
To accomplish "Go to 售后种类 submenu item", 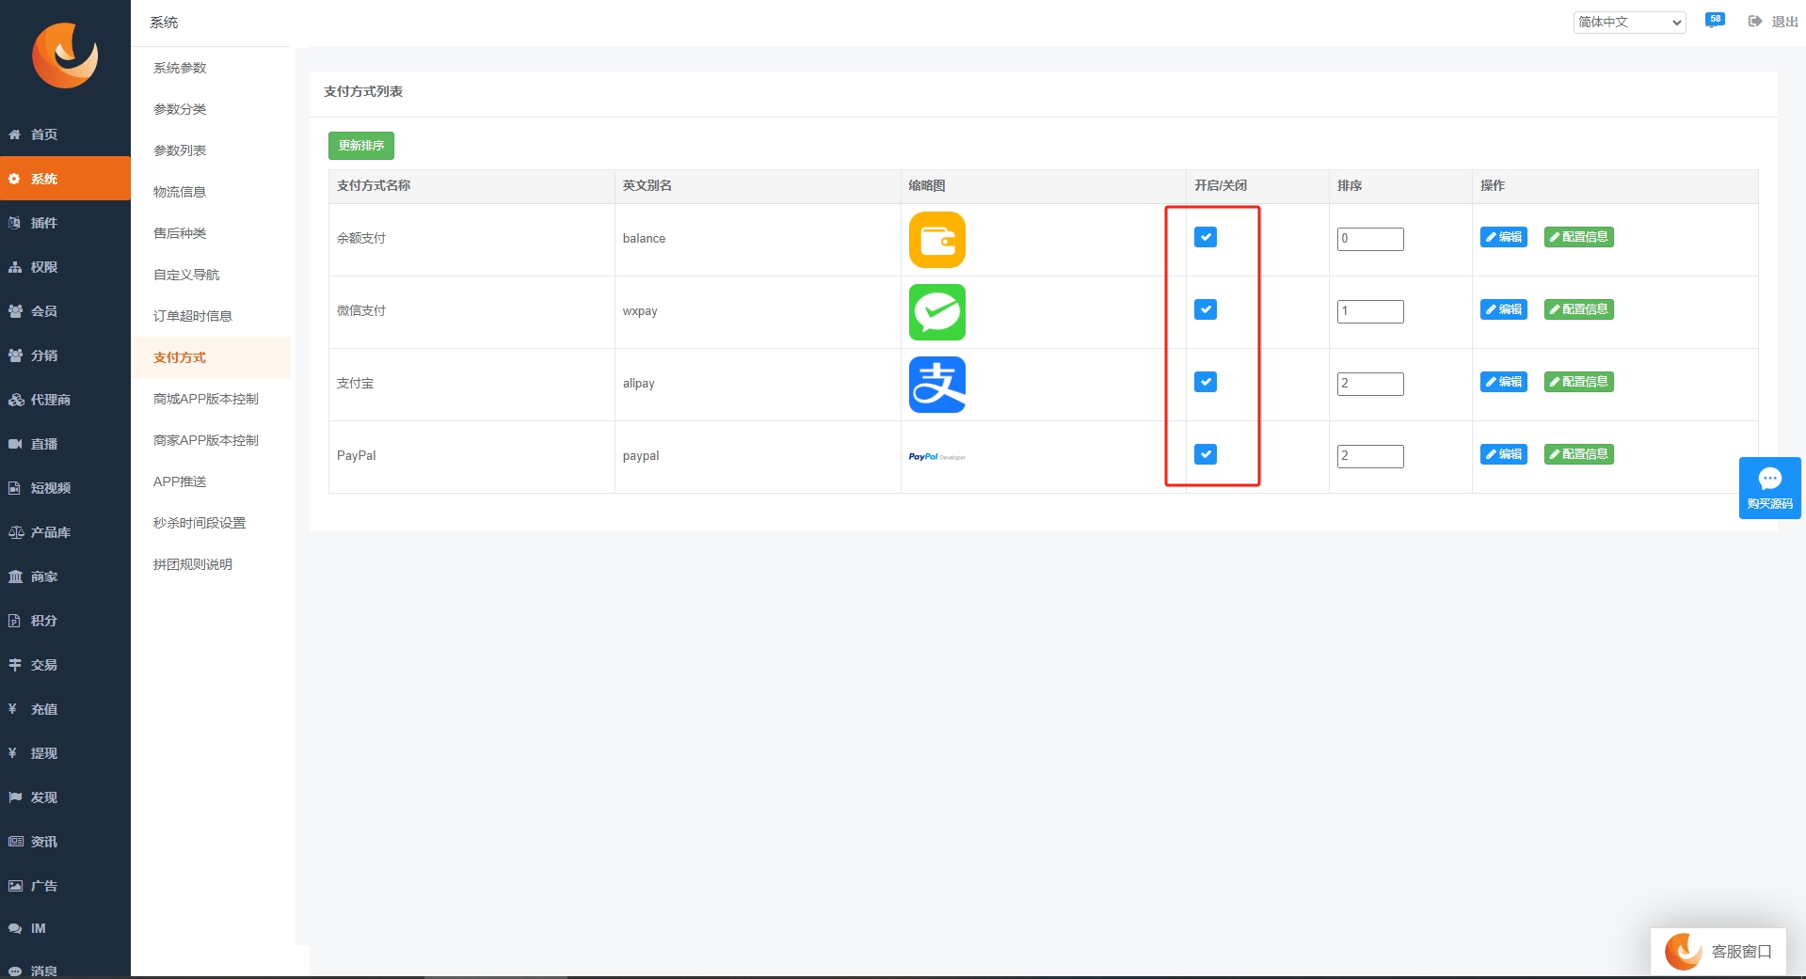I will tap(180, 233).
